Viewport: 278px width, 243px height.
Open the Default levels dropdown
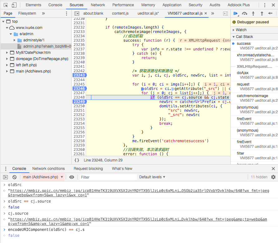pos(152,177)
